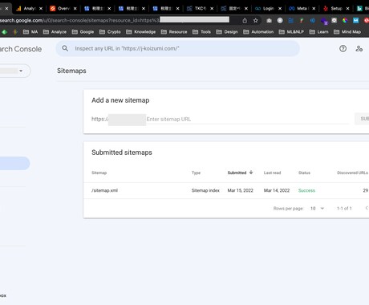Open the Resource bookmarks folder

tap(174, 32)
